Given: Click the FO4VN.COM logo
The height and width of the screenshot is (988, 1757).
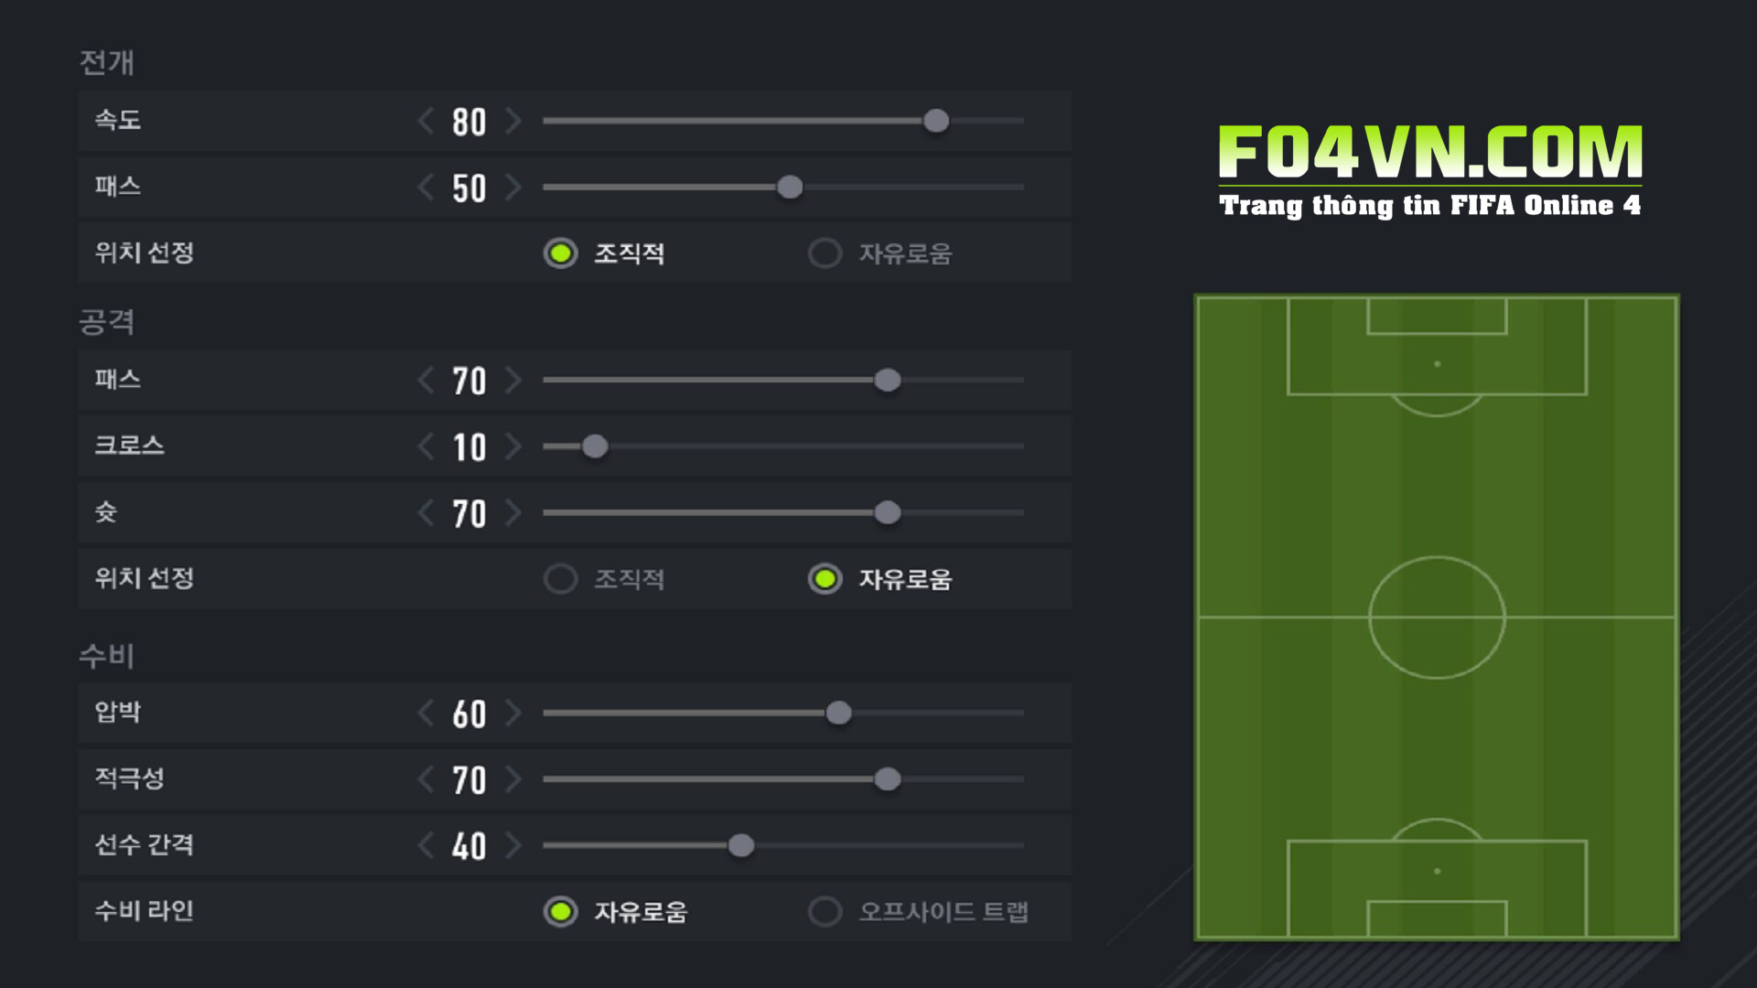Looking at the screenshot, I should (1429, 171).
